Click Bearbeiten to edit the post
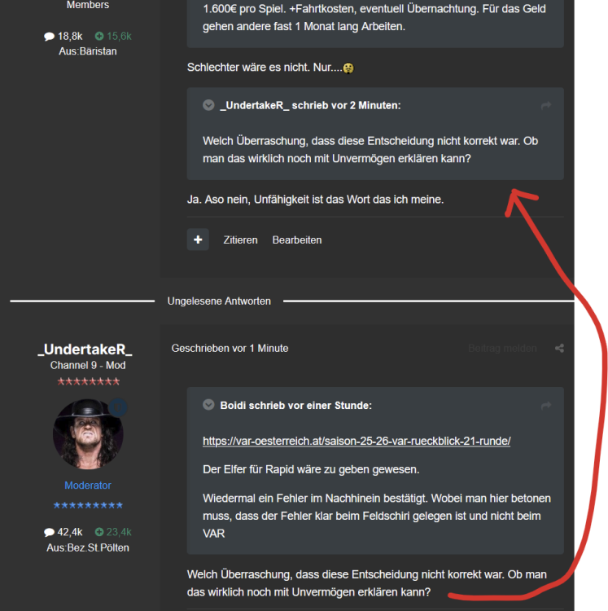This screenshot has height=611, width=608. [297, 240]
